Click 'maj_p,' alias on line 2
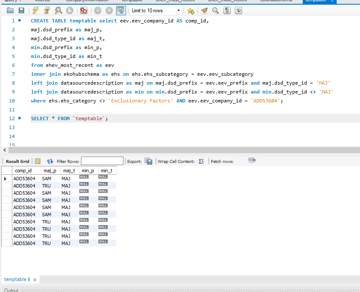This screenshot has width=360, height=292. (x=93, y=30)
